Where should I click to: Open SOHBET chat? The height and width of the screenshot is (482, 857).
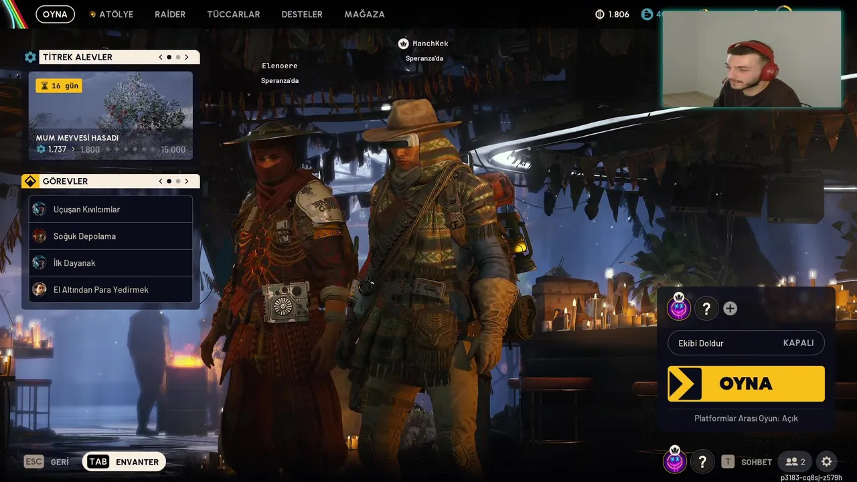757,462
